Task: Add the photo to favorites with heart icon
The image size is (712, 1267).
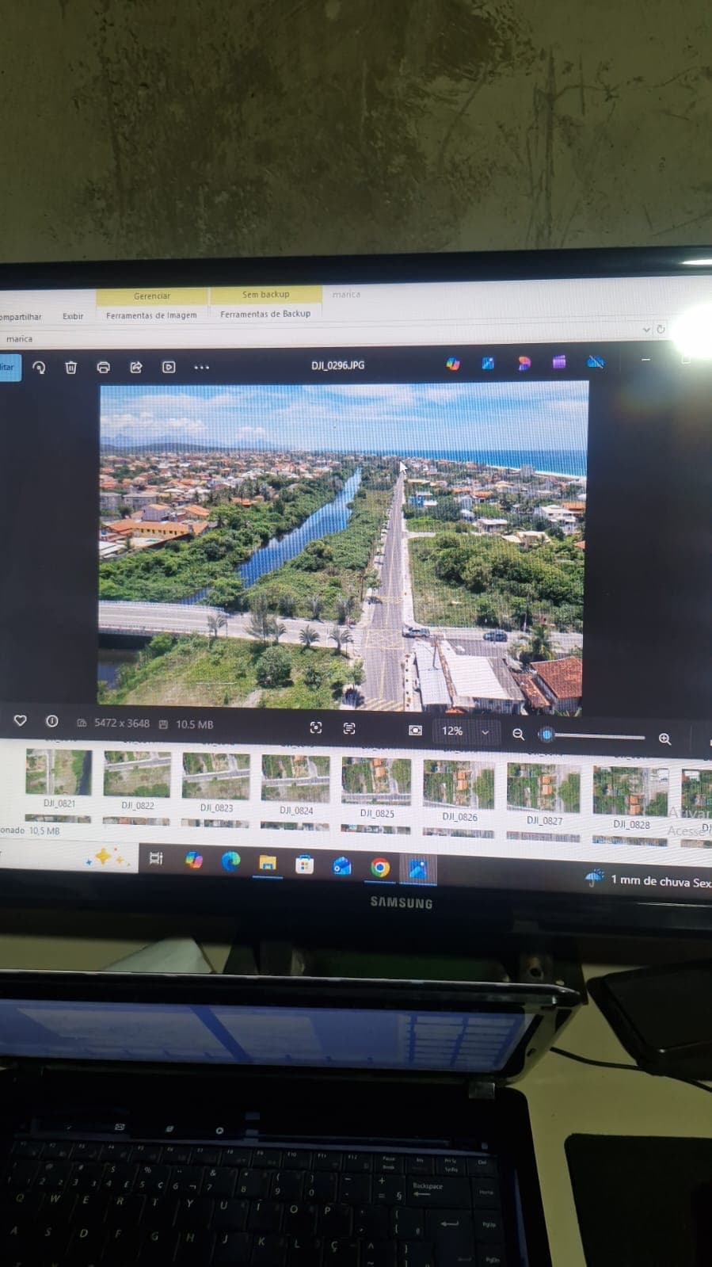Action: point(21,720)
